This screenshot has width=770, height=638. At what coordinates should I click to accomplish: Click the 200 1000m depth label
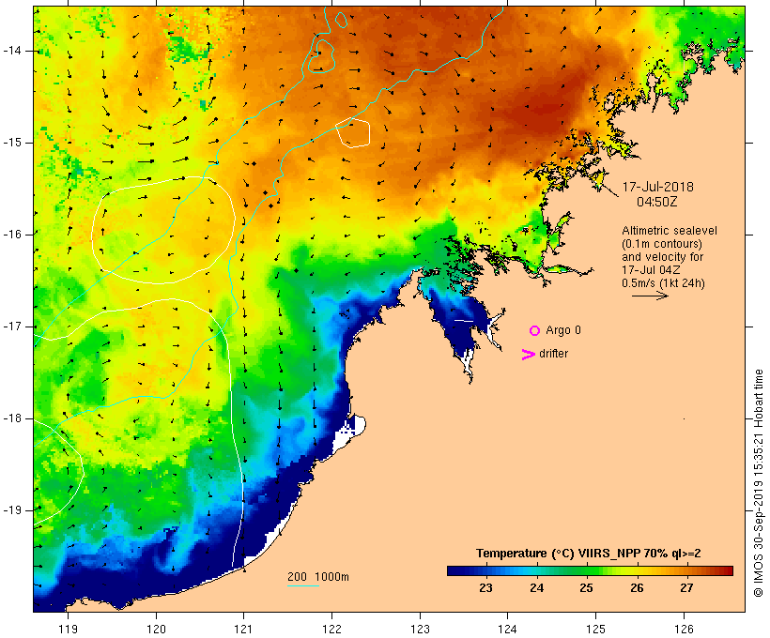(x=318, y=577)
